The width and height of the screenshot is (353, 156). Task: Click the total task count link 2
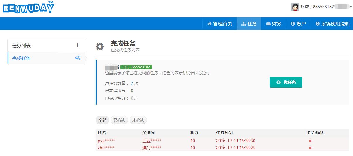click(132, 83)
